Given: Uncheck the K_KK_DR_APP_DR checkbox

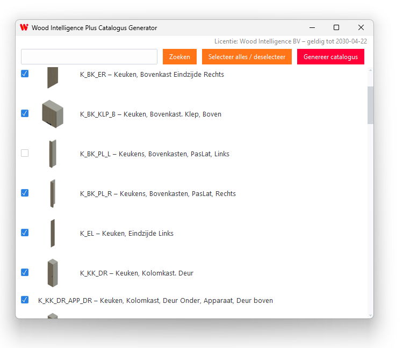Looking at the screenshot, I should coord(25,300).
